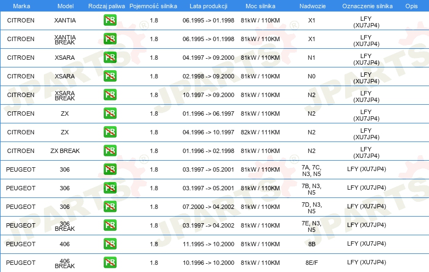Click unleaded fuel icon in Xantia Break row
Image resolution: width=429 pixels, height=272 pixels.
click(110, 39)
